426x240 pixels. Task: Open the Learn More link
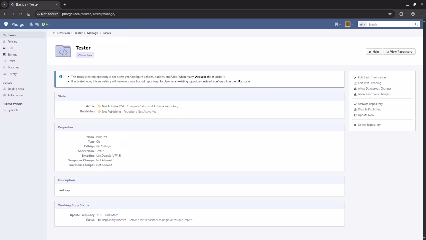coord(110,215)
